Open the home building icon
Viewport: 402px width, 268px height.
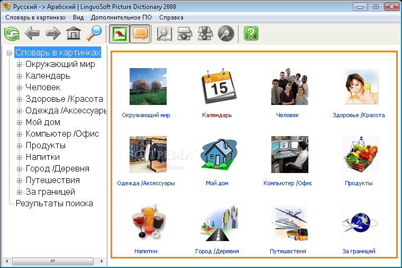tap(74, 33)
